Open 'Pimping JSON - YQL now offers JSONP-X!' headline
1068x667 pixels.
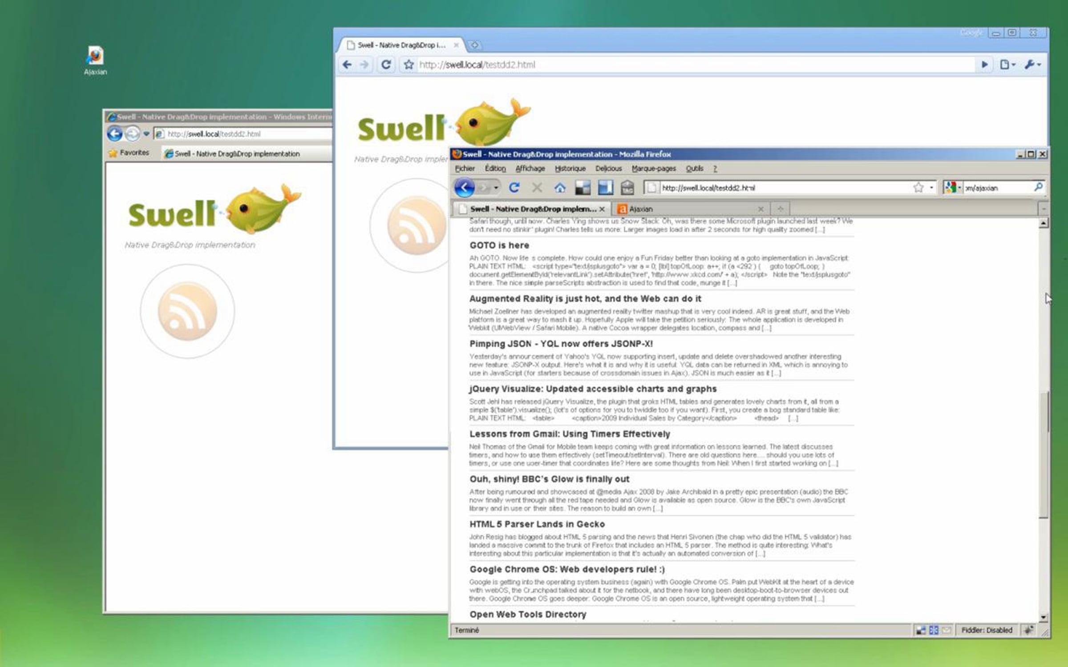[x=561, y=344]
